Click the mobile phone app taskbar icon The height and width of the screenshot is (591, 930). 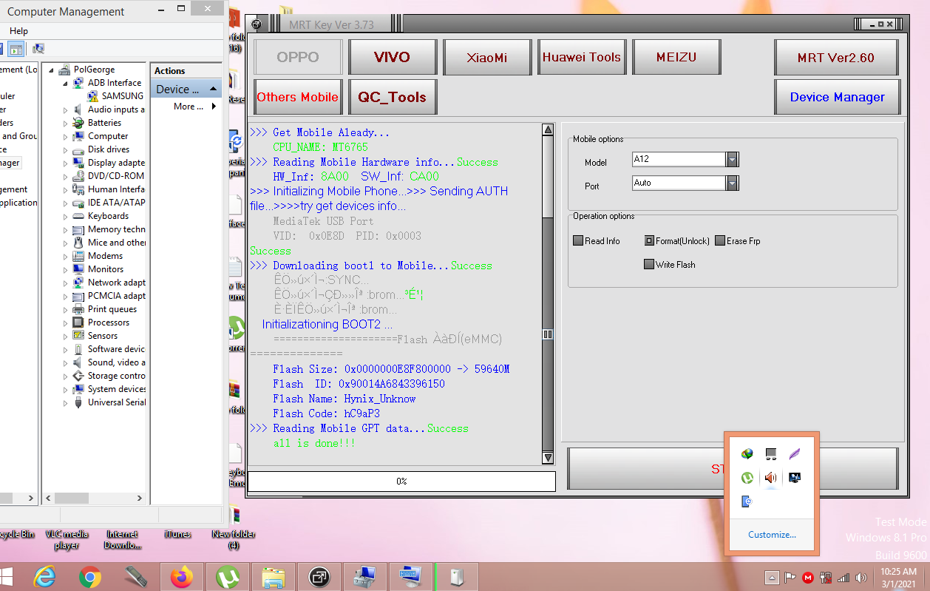pos(136,576)
